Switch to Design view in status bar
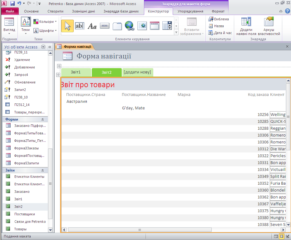The height and width of the screenshot is (240, 291). (287, 236)
